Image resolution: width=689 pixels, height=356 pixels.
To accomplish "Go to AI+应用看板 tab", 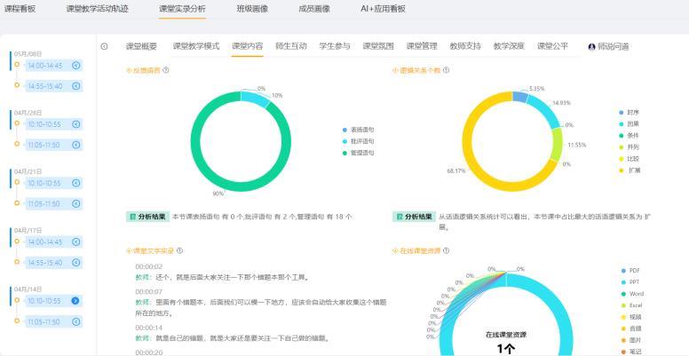I will pyautogui.click(x=383, y=9).
